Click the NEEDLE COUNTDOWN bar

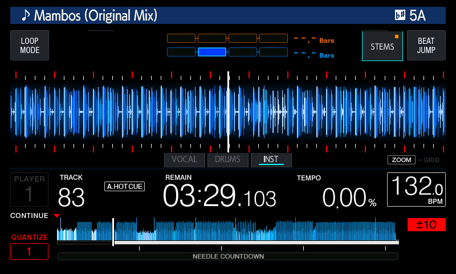(x=228, y=256)
